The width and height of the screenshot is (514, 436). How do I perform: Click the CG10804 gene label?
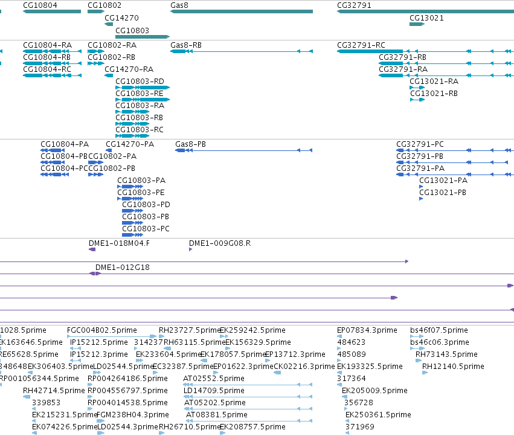[x=40, y=5]
